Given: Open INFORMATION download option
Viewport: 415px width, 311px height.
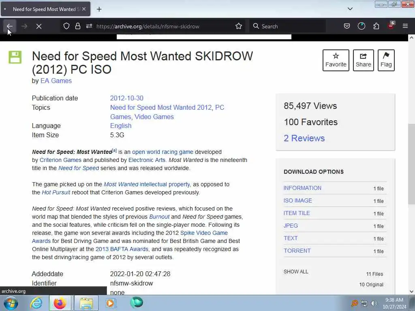Looking at the screenshot, I should click(x=302, y=188).
